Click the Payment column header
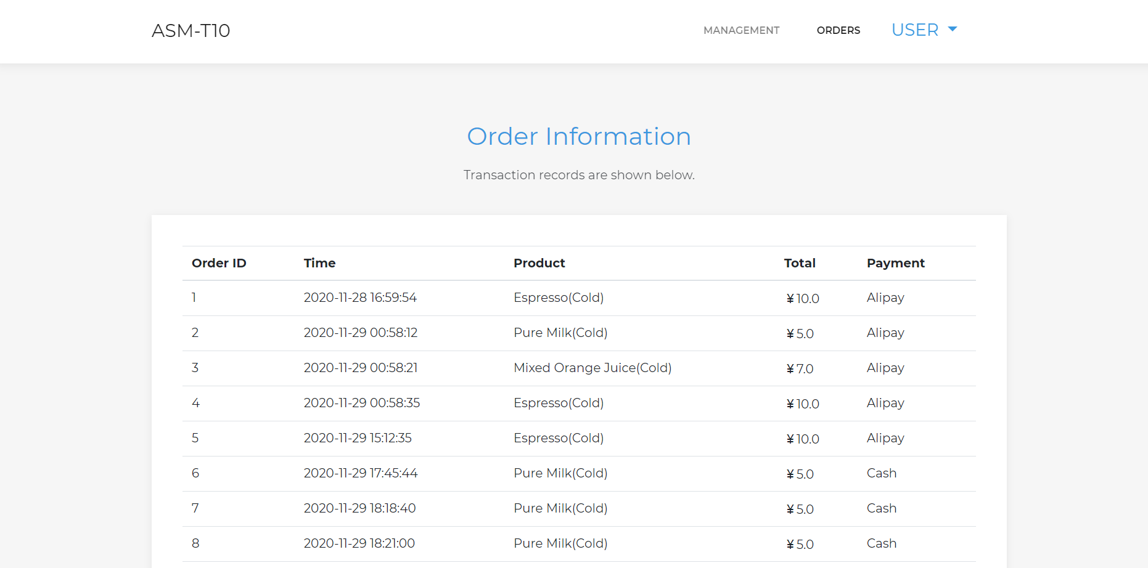 click(x=895, y=263)
